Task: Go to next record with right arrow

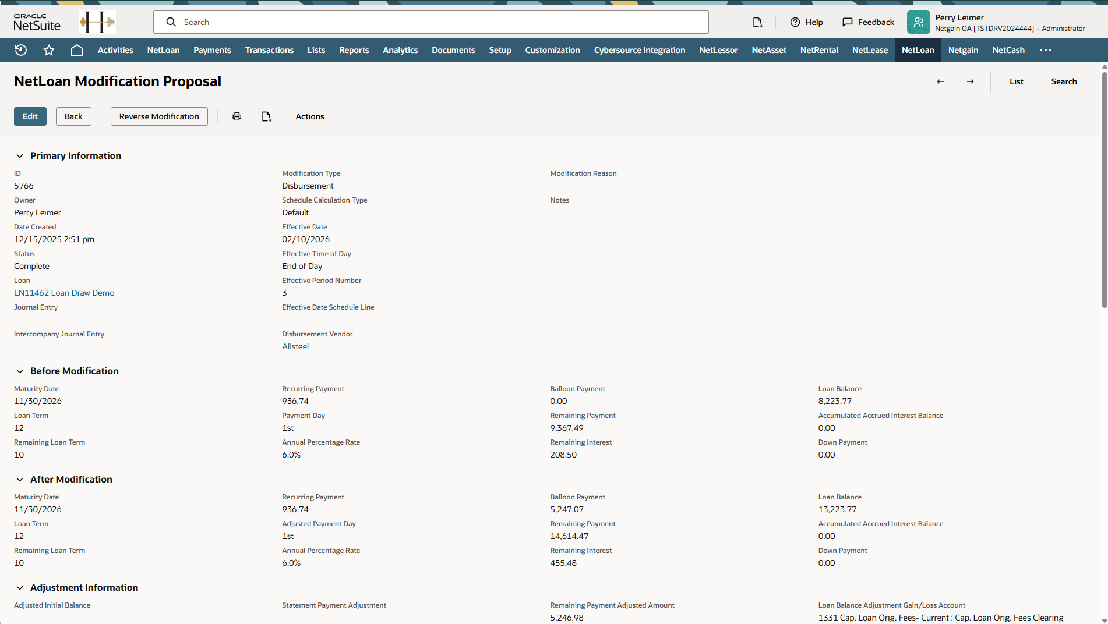Action: click(x=970, y=81)
